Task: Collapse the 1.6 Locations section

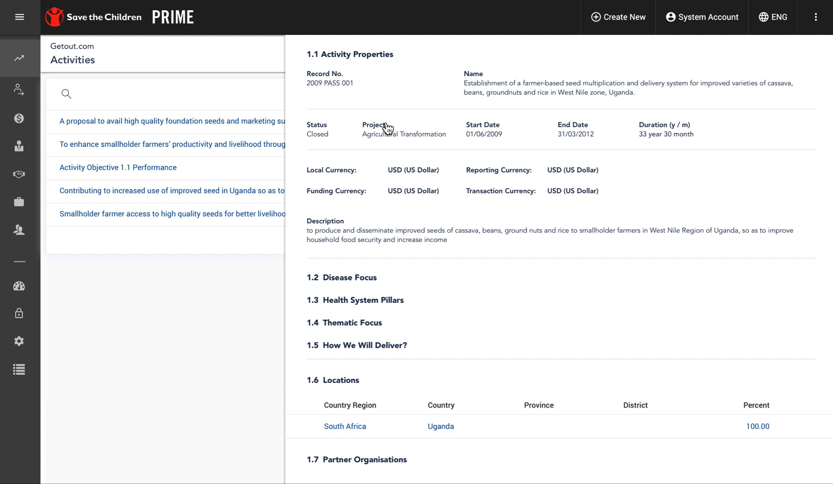Action: 333,380
